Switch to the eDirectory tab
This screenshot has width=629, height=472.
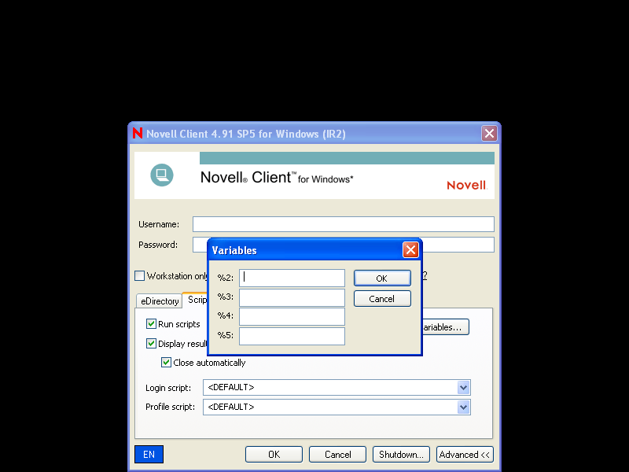[160, 301]
